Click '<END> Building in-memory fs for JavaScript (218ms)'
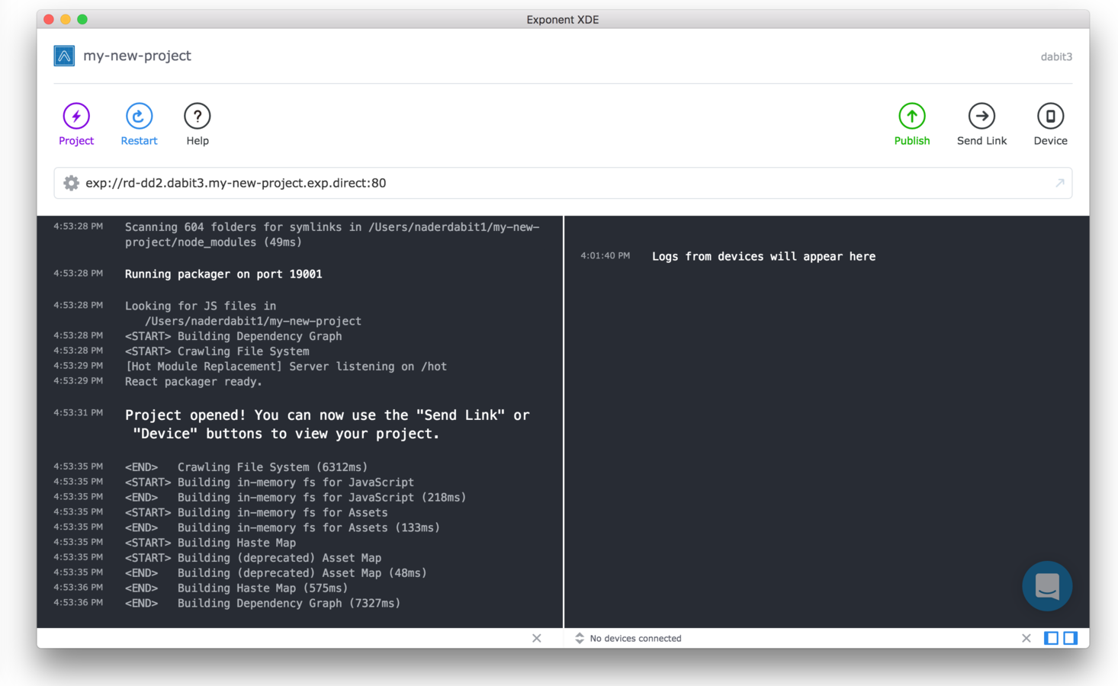Viewport: 1118px width, 686px height. click(x=295, y=497)
